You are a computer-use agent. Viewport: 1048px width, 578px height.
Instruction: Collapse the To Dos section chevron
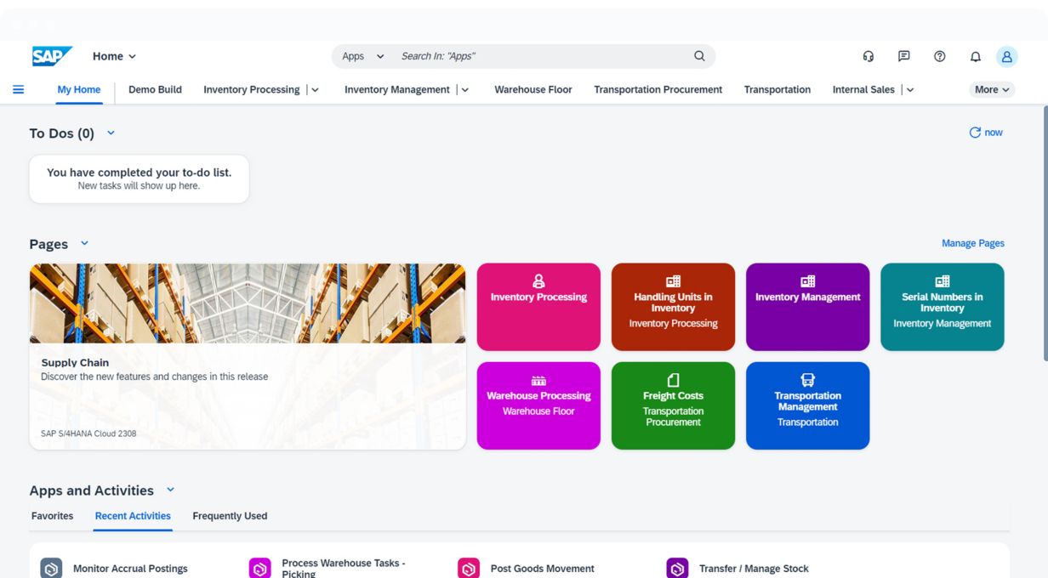111,133
